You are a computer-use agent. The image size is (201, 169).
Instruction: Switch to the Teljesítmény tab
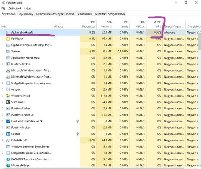[x=26, y=14]
